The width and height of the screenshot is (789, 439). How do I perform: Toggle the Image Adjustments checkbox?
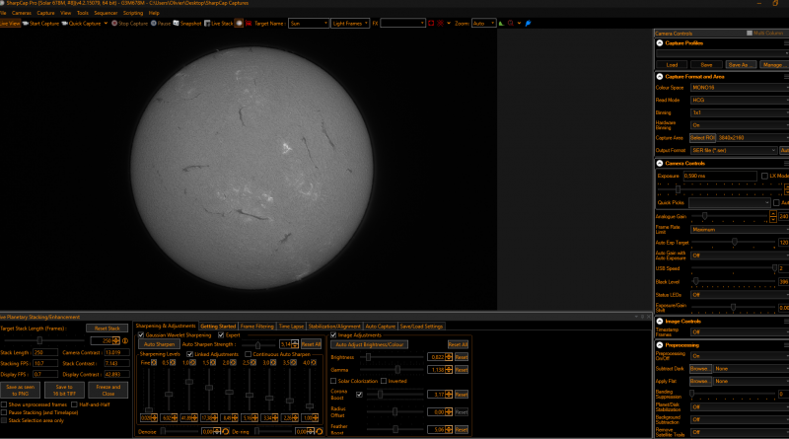click(x=333, y=334)
